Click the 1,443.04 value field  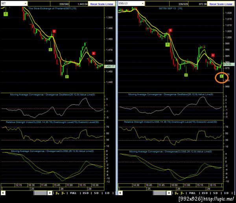tap(79, 4)
